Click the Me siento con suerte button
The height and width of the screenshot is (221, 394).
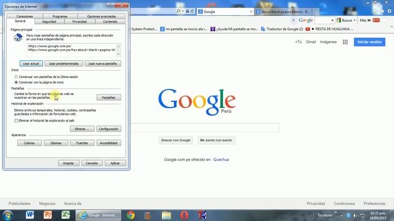point(216,140)
